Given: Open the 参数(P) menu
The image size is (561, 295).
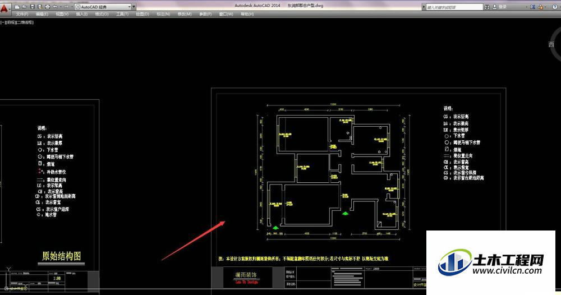Looking at the screenshot, I should (205, 14).
